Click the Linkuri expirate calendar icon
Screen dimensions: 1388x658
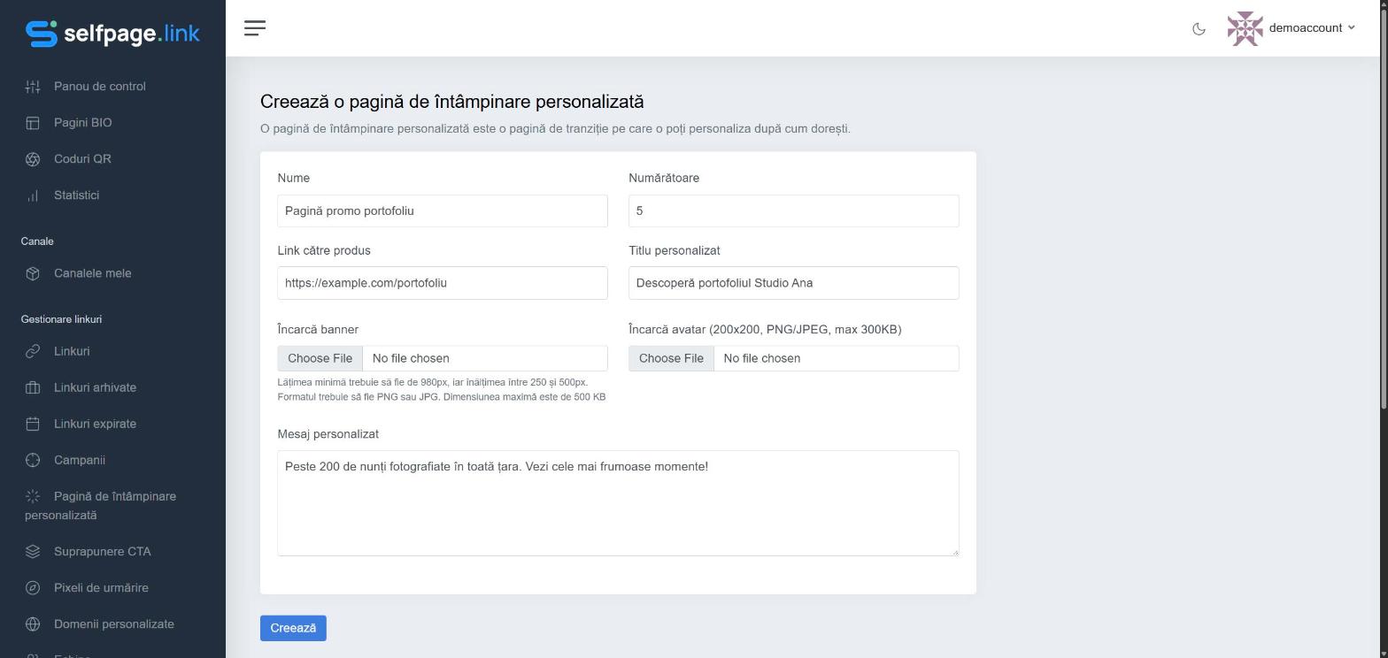point(33,424)
